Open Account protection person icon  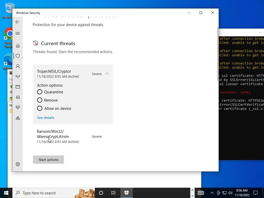pos(18,66)
